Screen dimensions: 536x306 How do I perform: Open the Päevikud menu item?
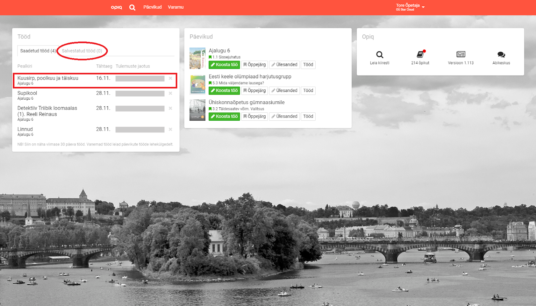click(152, 7)
